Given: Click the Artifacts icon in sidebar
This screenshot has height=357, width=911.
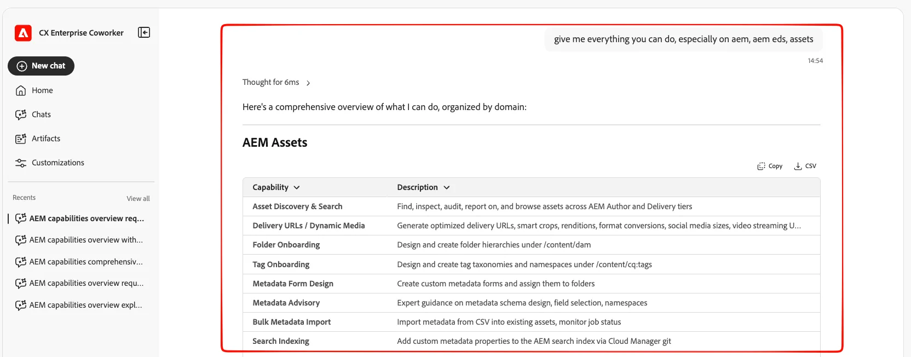Looking at the screenshot, I should pyautogui.click(x=21, y=139).
